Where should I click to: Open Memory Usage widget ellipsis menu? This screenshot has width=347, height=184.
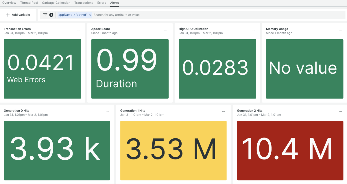[341, 30]
